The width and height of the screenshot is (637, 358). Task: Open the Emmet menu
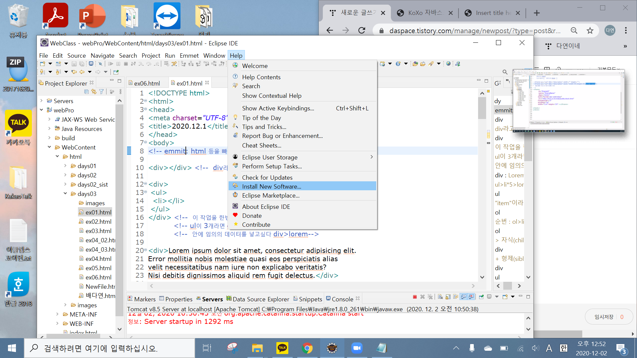[x=189, y=55]
